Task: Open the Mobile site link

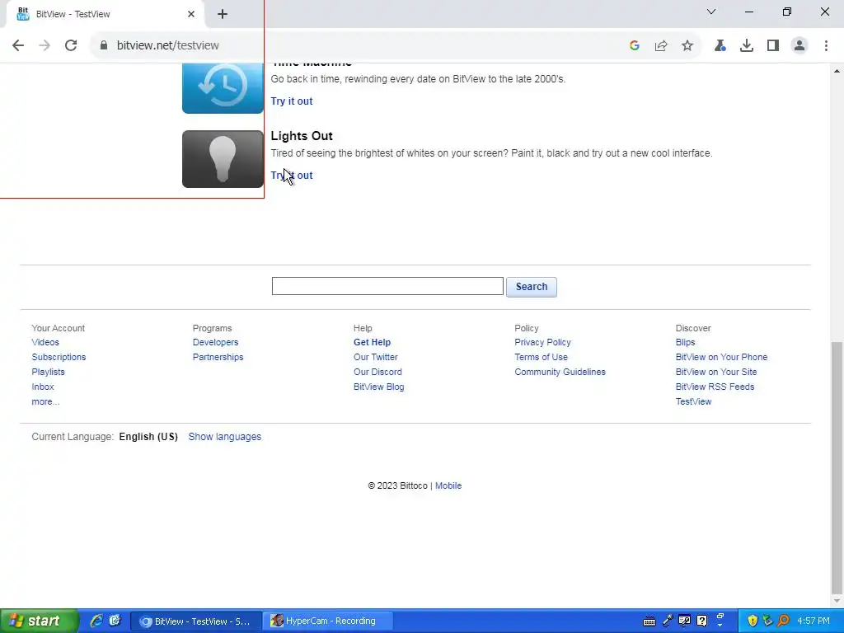Action: pos(448,485)
